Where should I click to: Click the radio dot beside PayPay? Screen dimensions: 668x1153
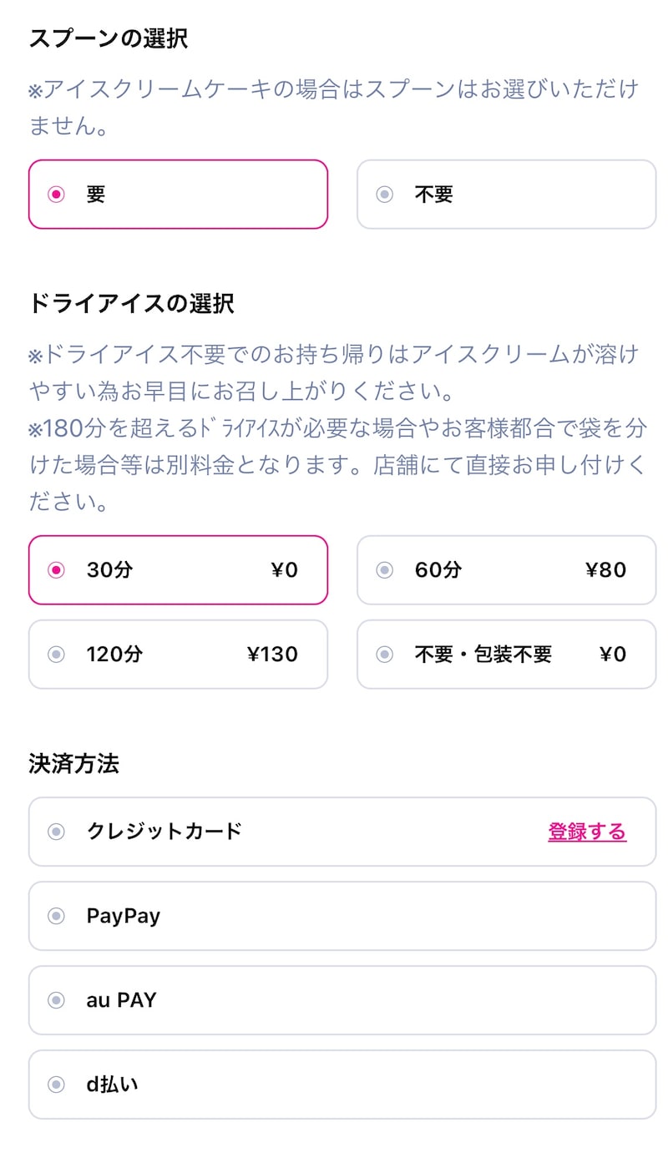pyautogui.click(x=56, y=916)
